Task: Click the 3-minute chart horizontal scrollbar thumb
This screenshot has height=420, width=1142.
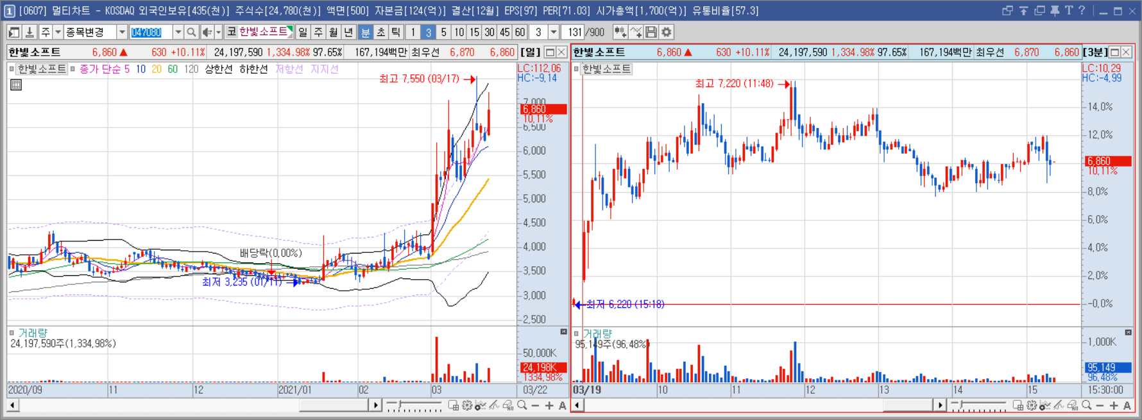Action: pyautogui.click(x=908, y=405)
